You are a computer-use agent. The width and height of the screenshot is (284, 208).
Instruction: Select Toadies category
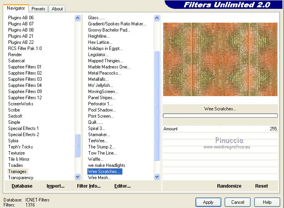pos(15,165)
